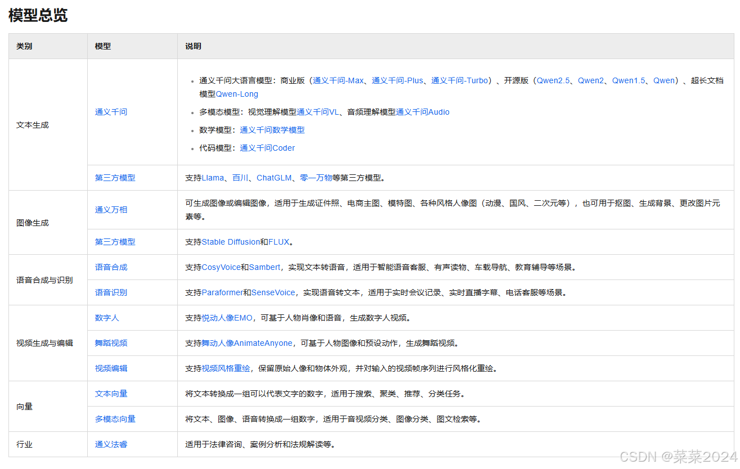Open 第三方模型 link in 文本生成 section
740x469 pixels.
tap(115, 178)
